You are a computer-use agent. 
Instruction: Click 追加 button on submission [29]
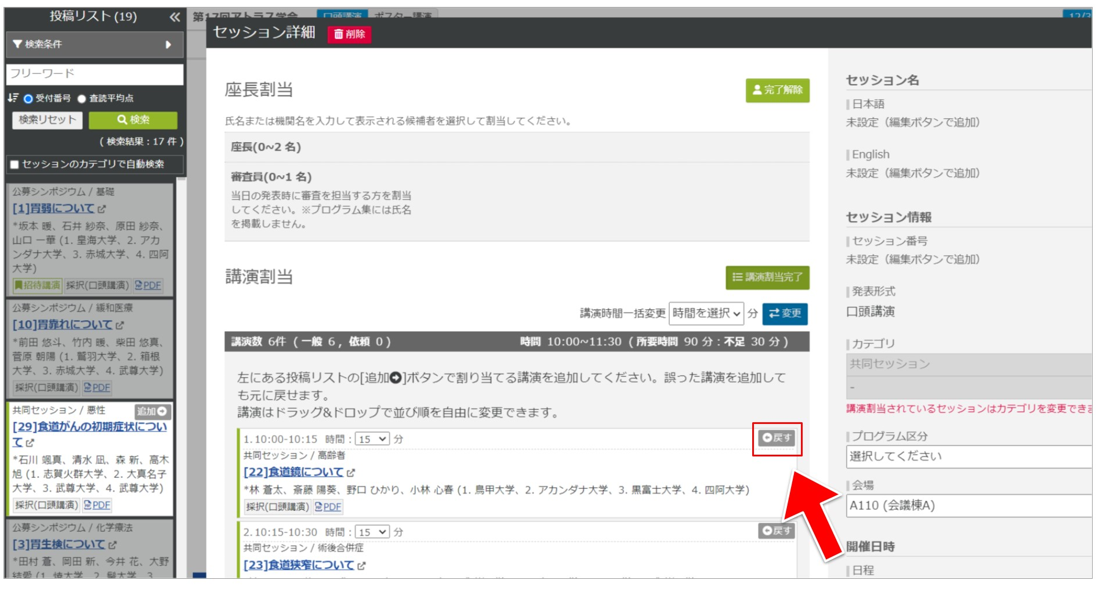tap(152, 411)
